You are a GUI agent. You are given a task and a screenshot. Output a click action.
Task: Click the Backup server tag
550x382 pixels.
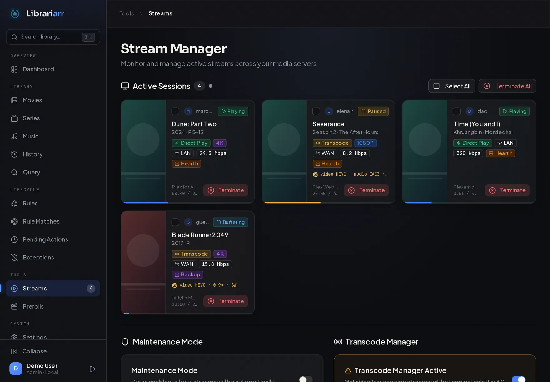[x=187, y=274]
